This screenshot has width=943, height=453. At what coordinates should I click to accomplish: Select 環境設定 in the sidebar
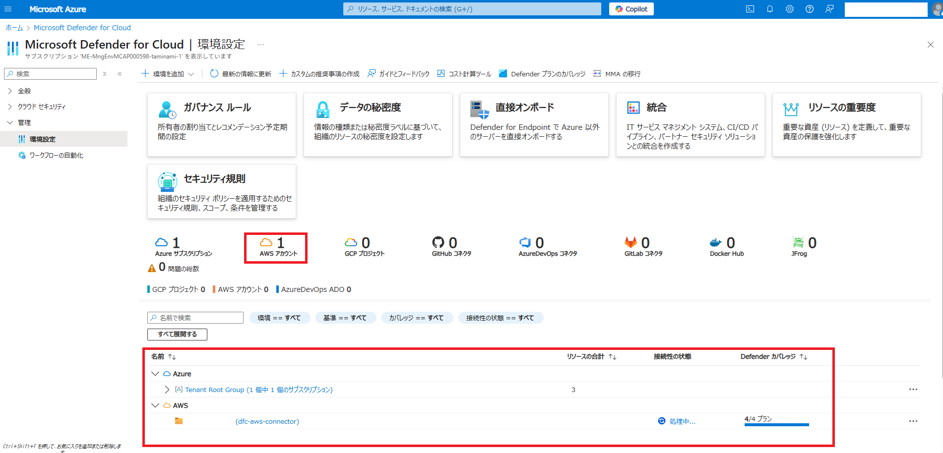[x=63, y=139]
